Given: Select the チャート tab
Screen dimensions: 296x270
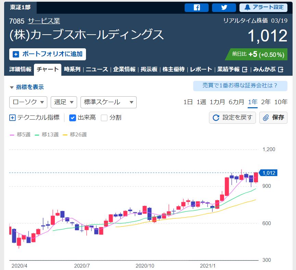Looking at the screenshot, I should (48, 70).
